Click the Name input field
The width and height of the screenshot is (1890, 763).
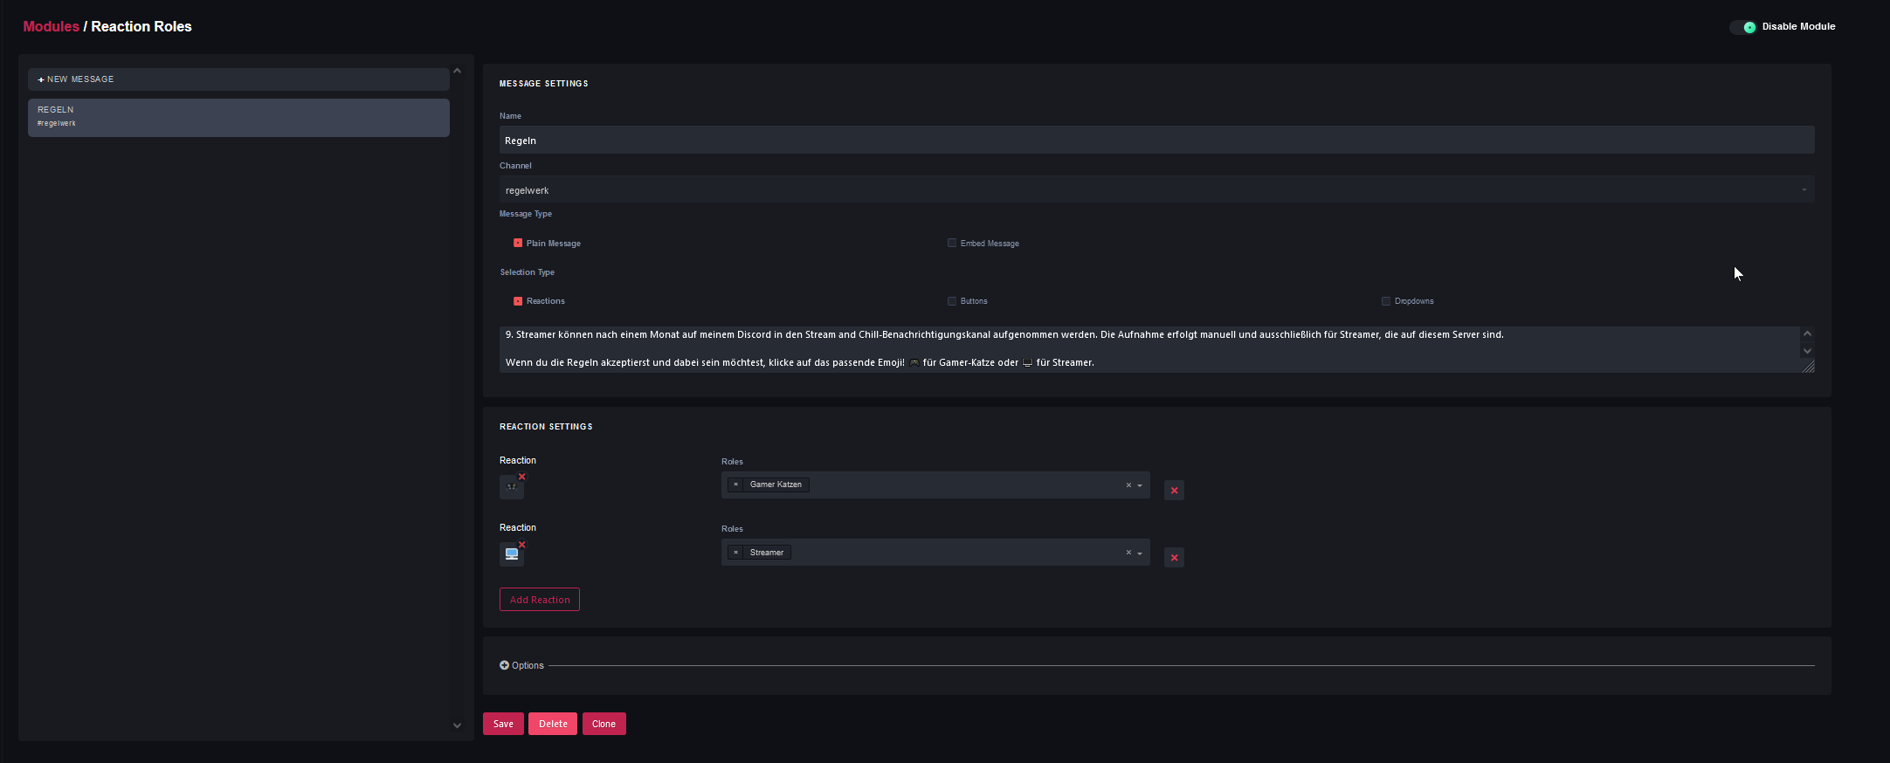click(x=1156, y=141)
